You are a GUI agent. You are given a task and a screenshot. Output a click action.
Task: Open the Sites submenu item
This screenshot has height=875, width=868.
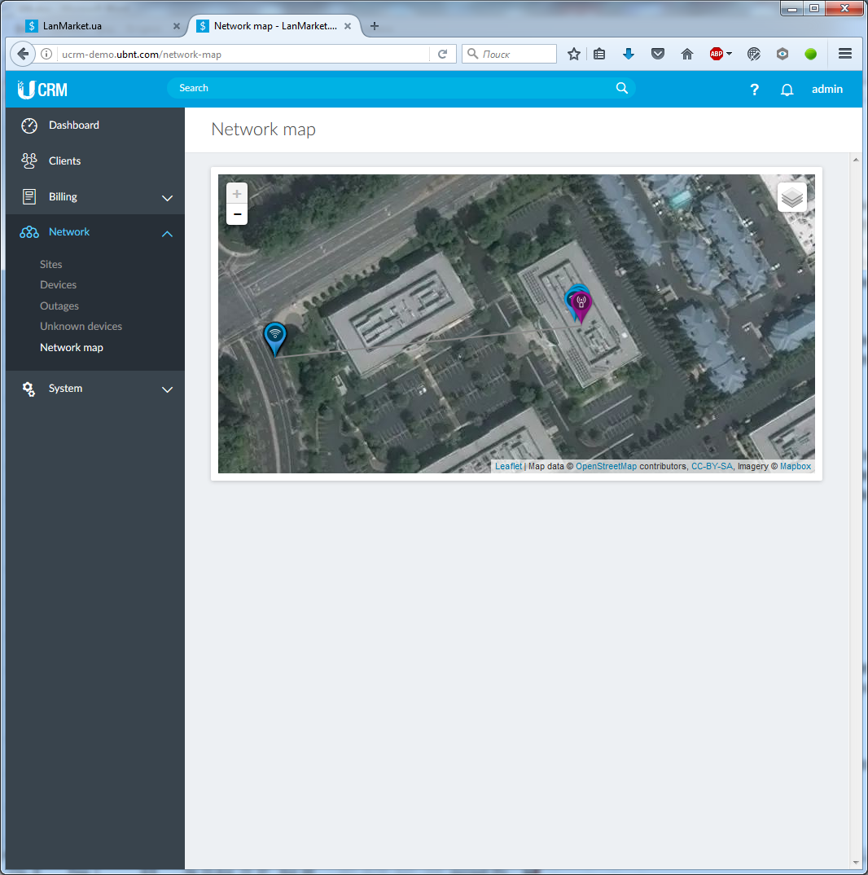pyautogui.click(x=51, y=265)
